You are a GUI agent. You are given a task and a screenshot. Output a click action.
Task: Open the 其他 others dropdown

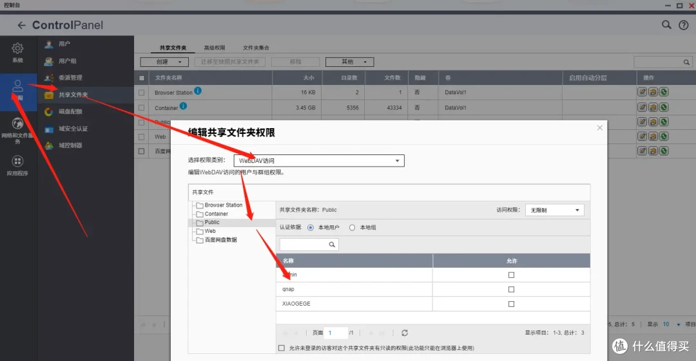click(349, 62)
